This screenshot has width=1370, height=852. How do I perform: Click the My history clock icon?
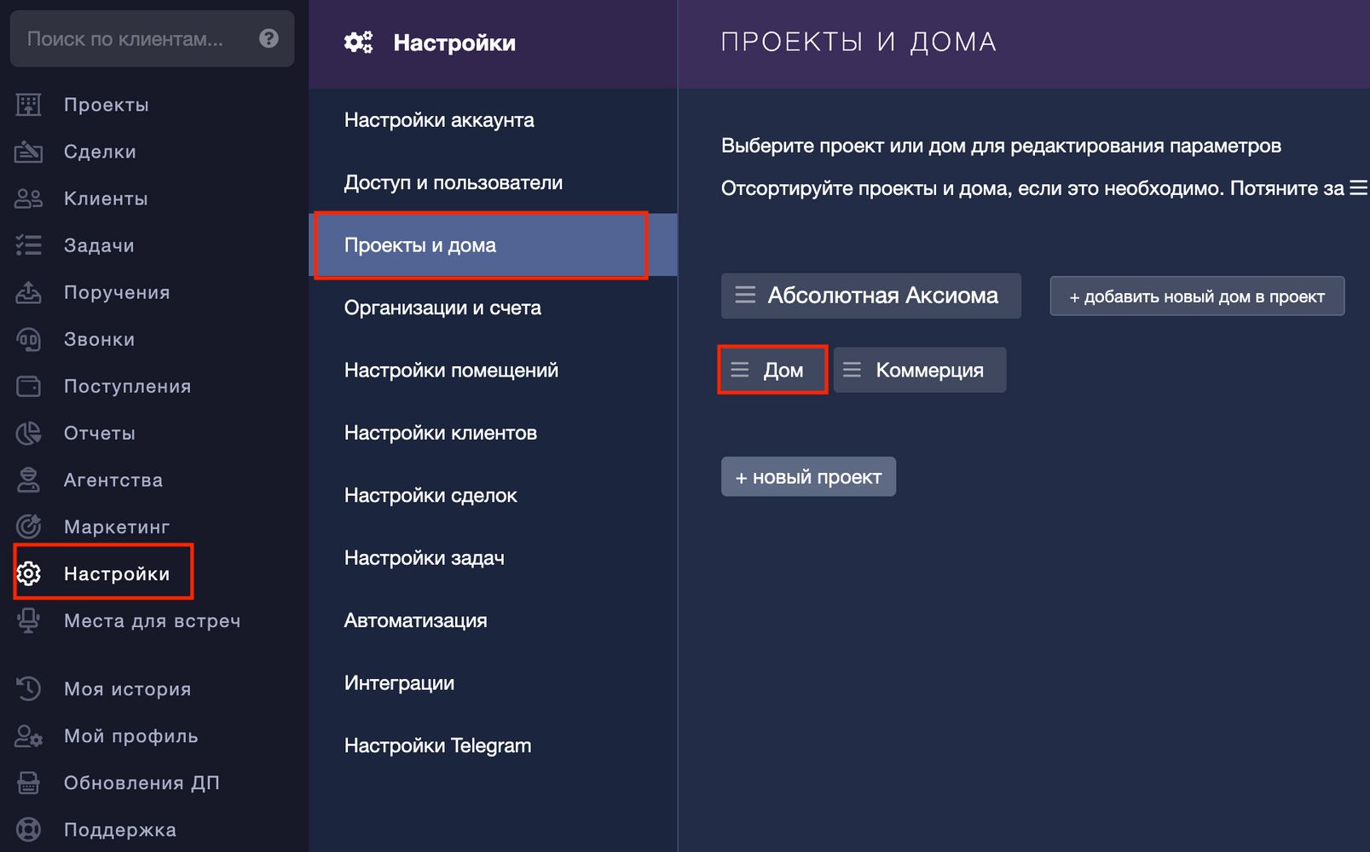(28, 688)
